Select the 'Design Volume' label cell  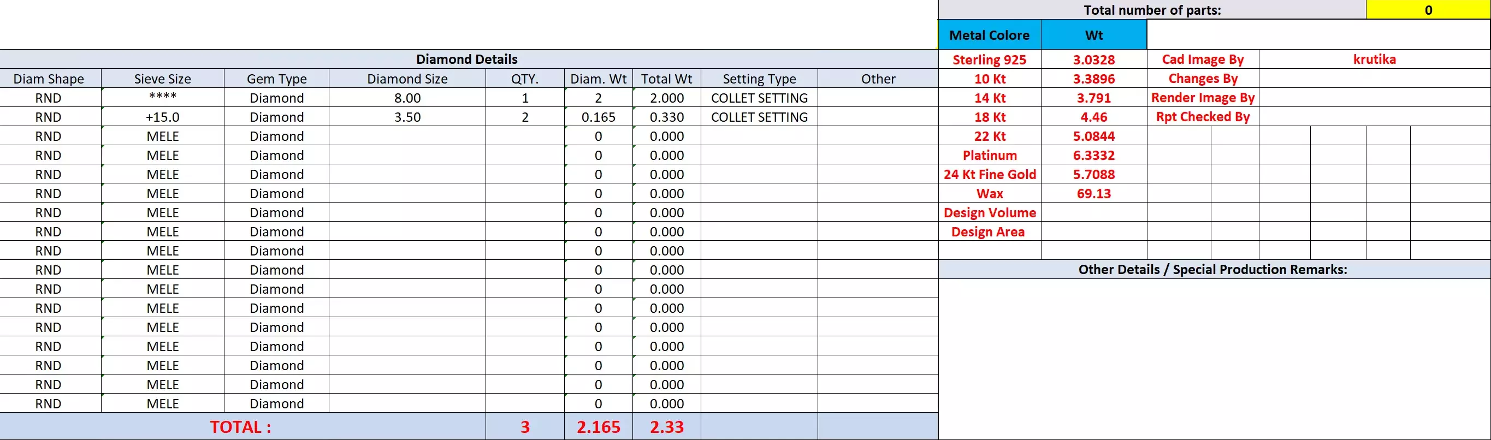[x=990, y=212]
